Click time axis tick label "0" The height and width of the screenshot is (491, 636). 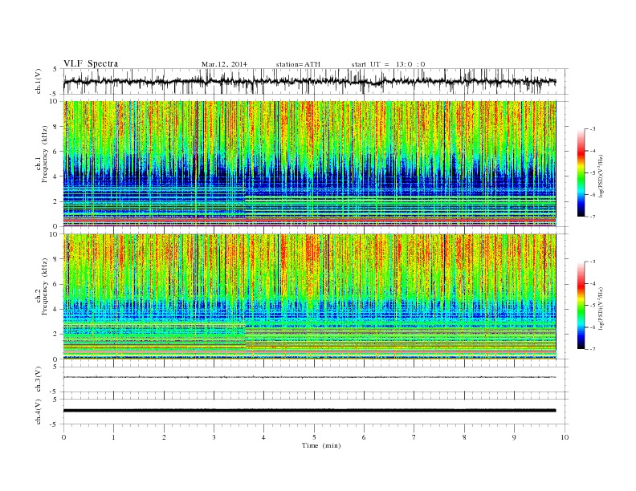63,437
